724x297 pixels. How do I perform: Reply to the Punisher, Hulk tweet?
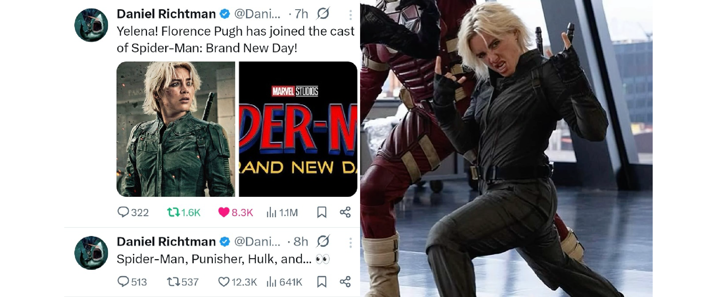click(x=123, y=281)
